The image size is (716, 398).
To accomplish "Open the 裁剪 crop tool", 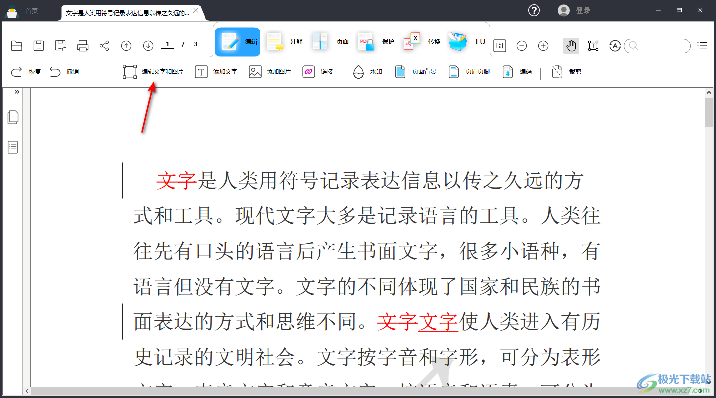I will [566, 72].
